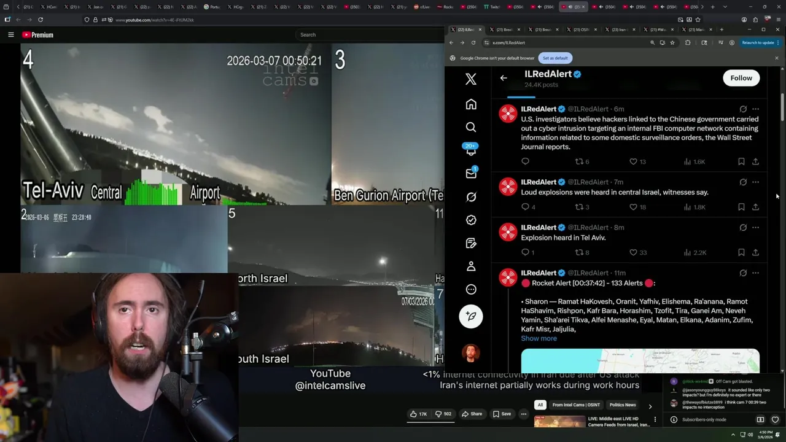This screenshot has width=786, height=442.
Task: Click 'Set as default' browser button
Action: tap(555, 58)
